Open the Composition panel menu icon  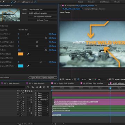96,6
